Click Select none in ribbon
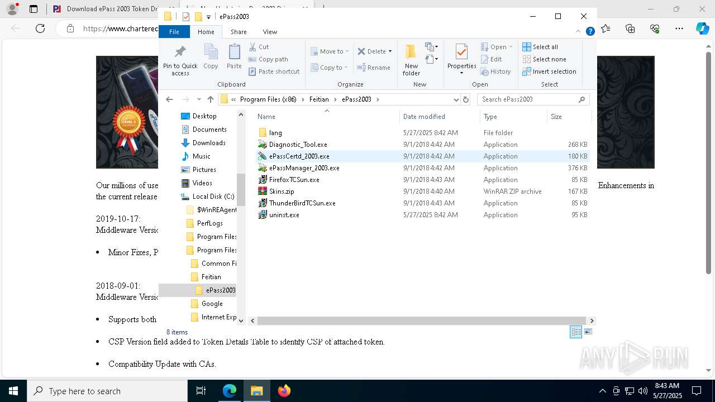This screenshot has height=402, width=715. coord(544,59)
